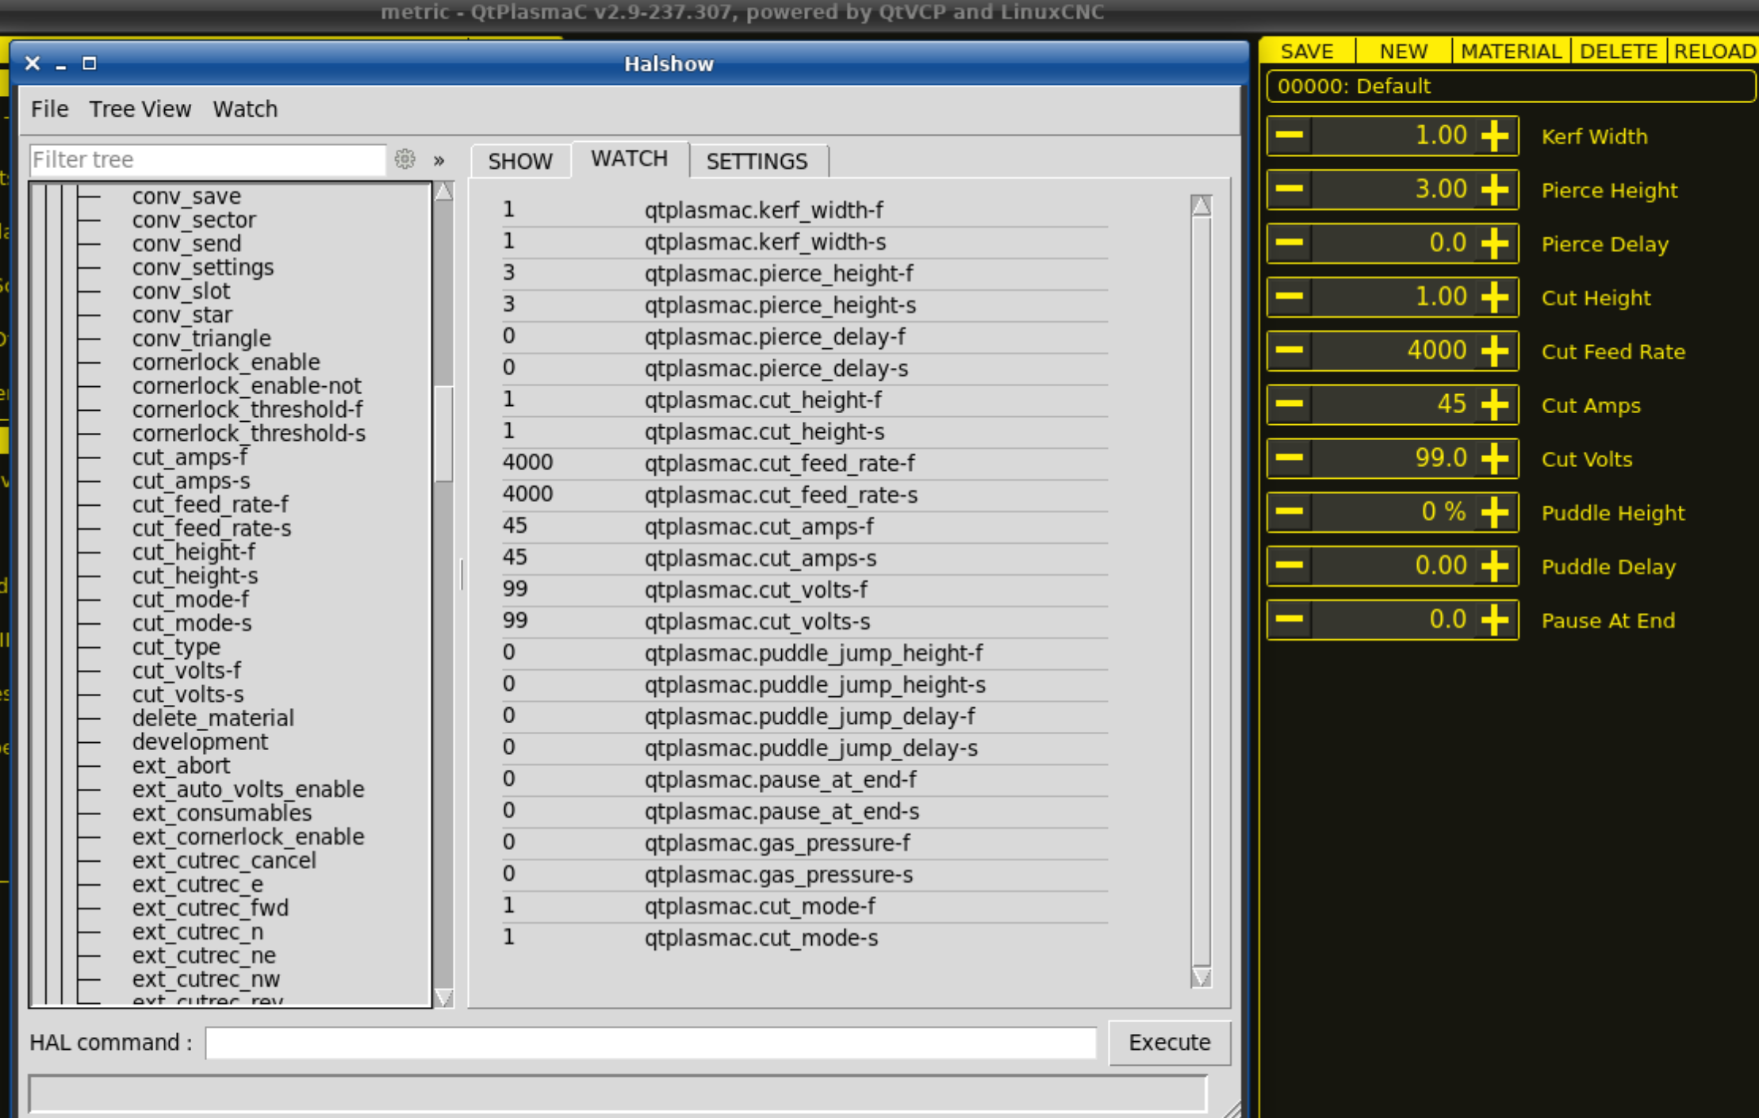Focus the Filter tree input field
This screenshot has height=1118, width=1759.
[x=208, y=159]
